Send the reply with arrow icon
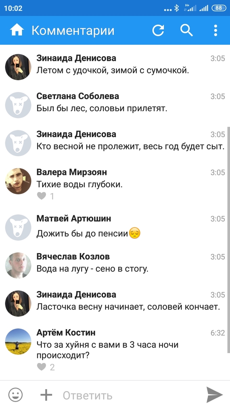This screenshot has height=409, width=230. 214,395
